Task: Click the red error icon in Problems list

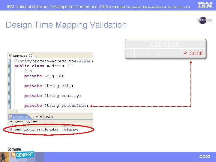Action: point(11,129)
